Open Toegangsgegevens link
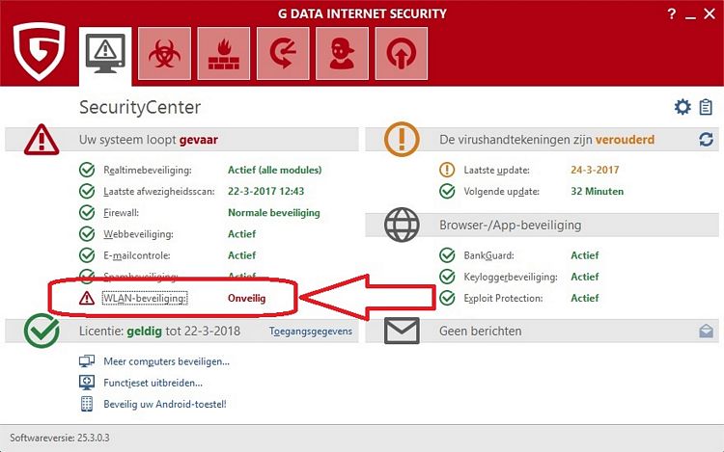 [311, 332]
